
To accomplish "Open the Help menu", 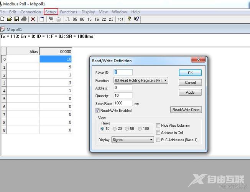I will tap(135, 12).
